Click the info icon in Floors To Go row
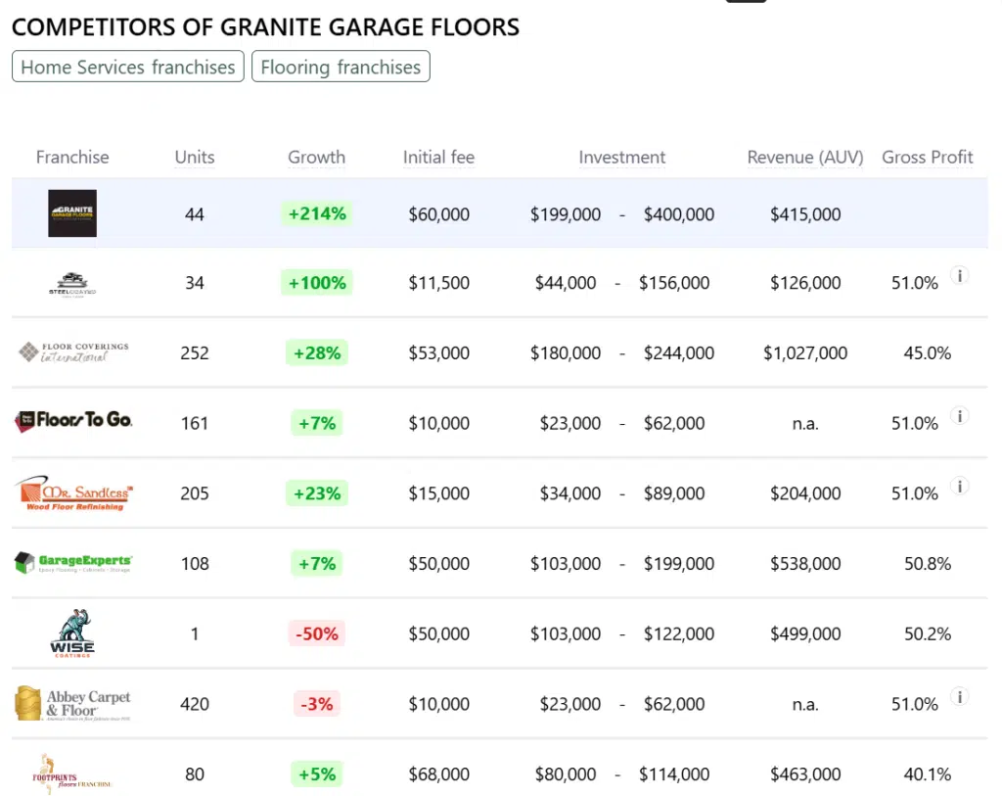 click(959, 416)
